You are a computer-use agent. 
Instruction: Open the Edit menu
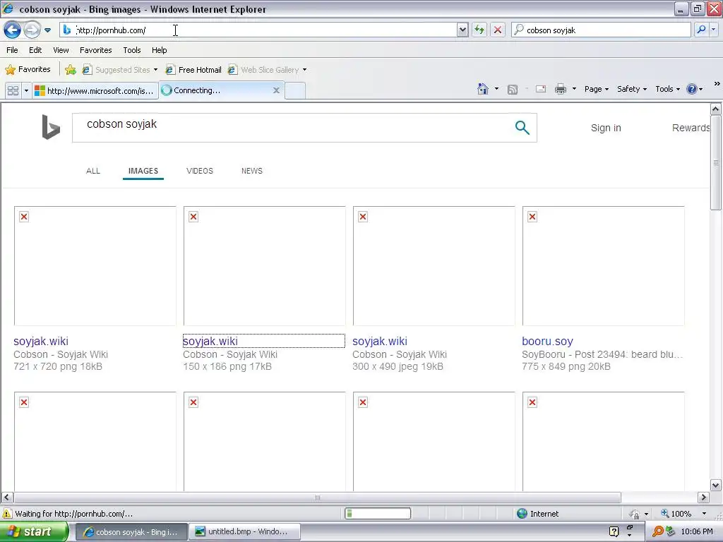[35, 50]
